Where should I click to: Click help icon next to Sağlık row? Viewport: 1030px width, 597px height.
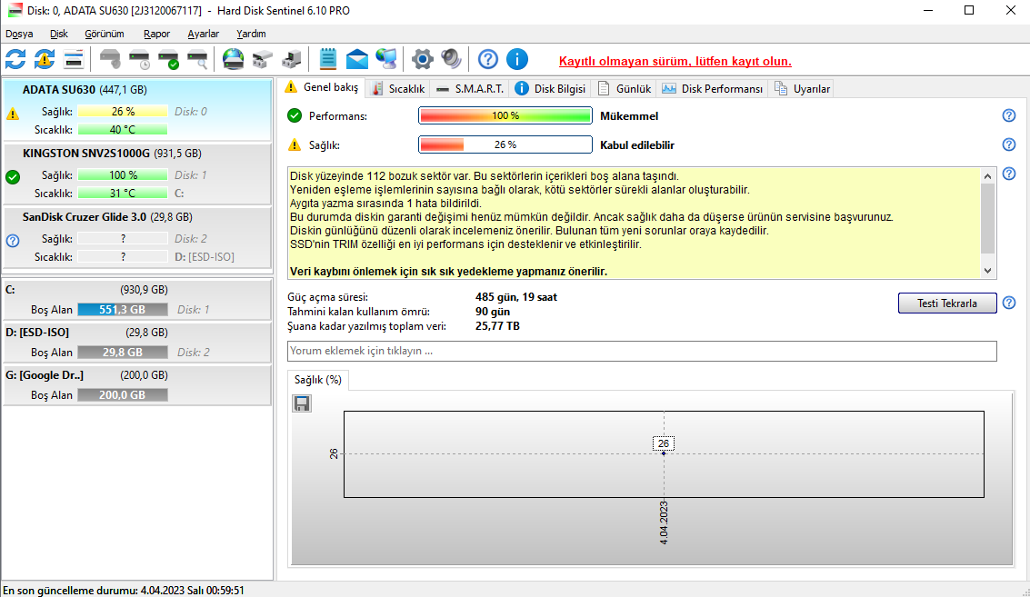[x=1009, y=144]
